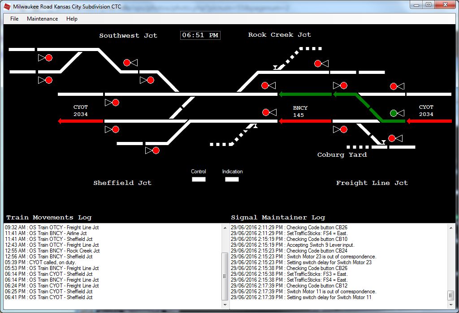The width and height of the screenshot is (459, 313).
Task: Click the Control indicator bar
Action: [x=199, y=179]
